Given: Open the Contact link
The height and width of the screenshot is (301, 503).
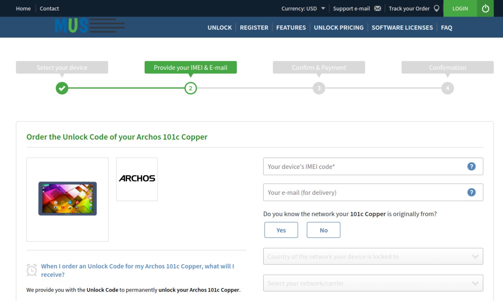Looking at the screenshot, I should click(x=49, y=8).
